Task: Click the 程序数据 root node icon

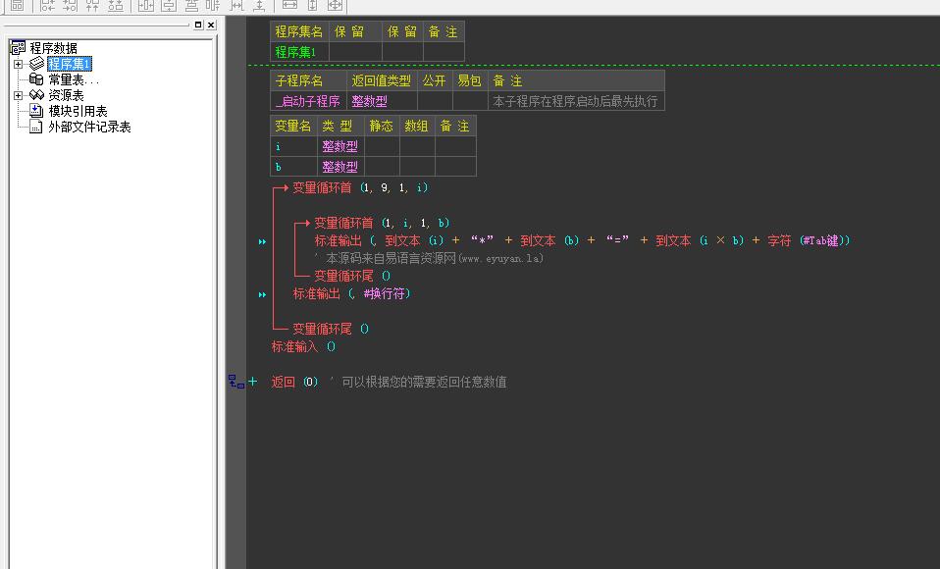Action: (x=18, y=48)
